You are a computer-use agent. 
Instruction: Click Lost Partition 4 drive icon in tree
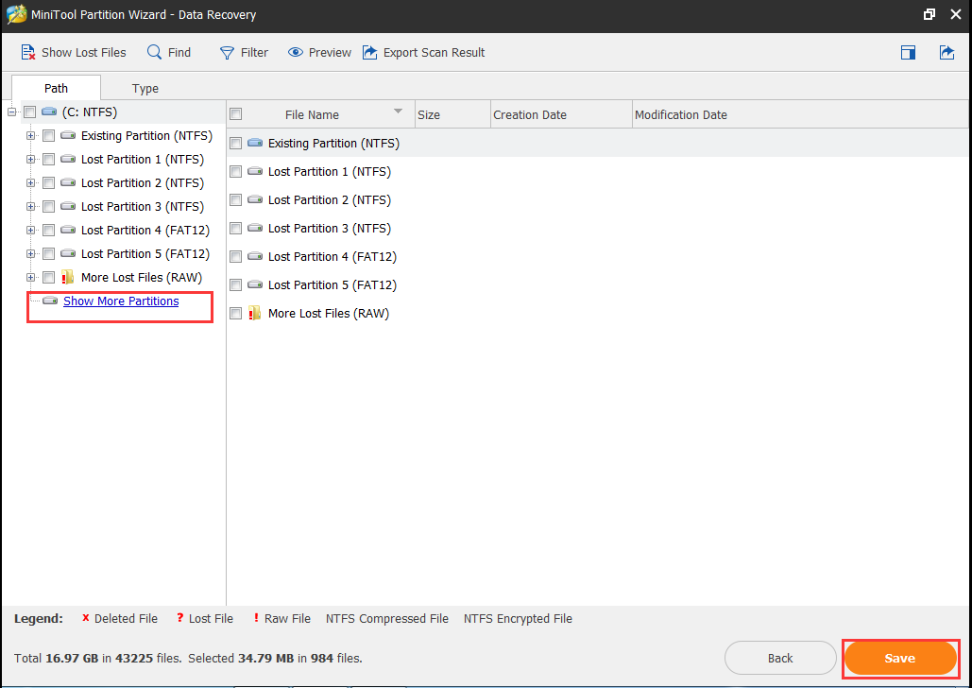tap(68, 230)
